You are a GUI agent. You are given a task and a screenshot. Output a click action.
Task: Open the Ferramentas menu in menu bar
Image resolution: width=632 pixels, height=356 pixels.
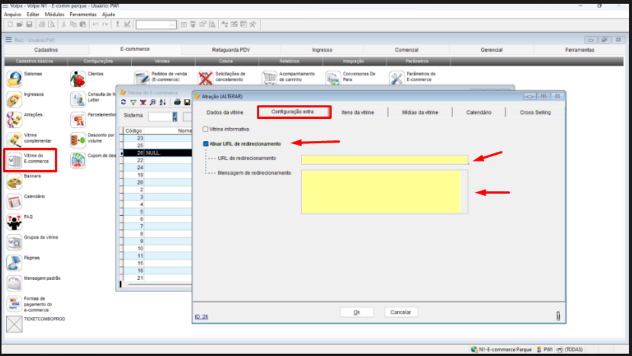(x=83, y=14)
